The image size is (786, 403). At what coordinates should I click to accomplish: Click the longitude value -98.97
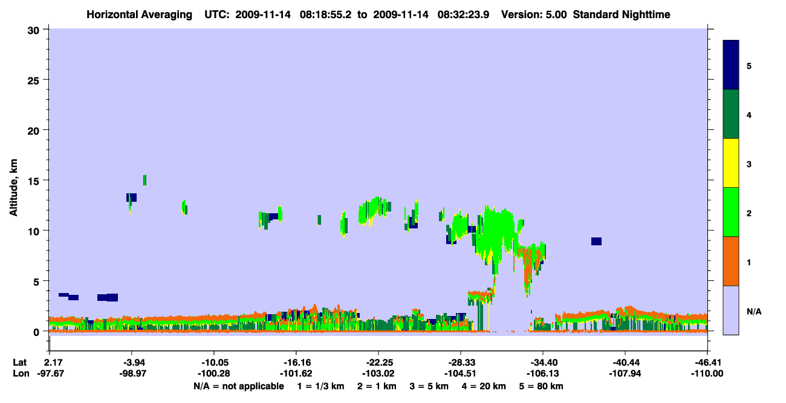coord(132,374)
